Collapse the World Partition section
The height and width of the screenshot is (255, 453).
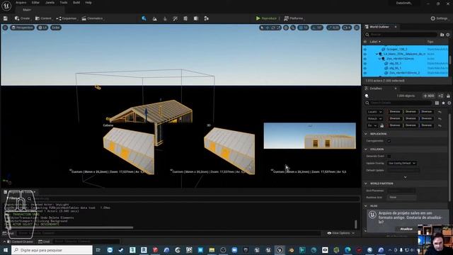tap(366, 183)
